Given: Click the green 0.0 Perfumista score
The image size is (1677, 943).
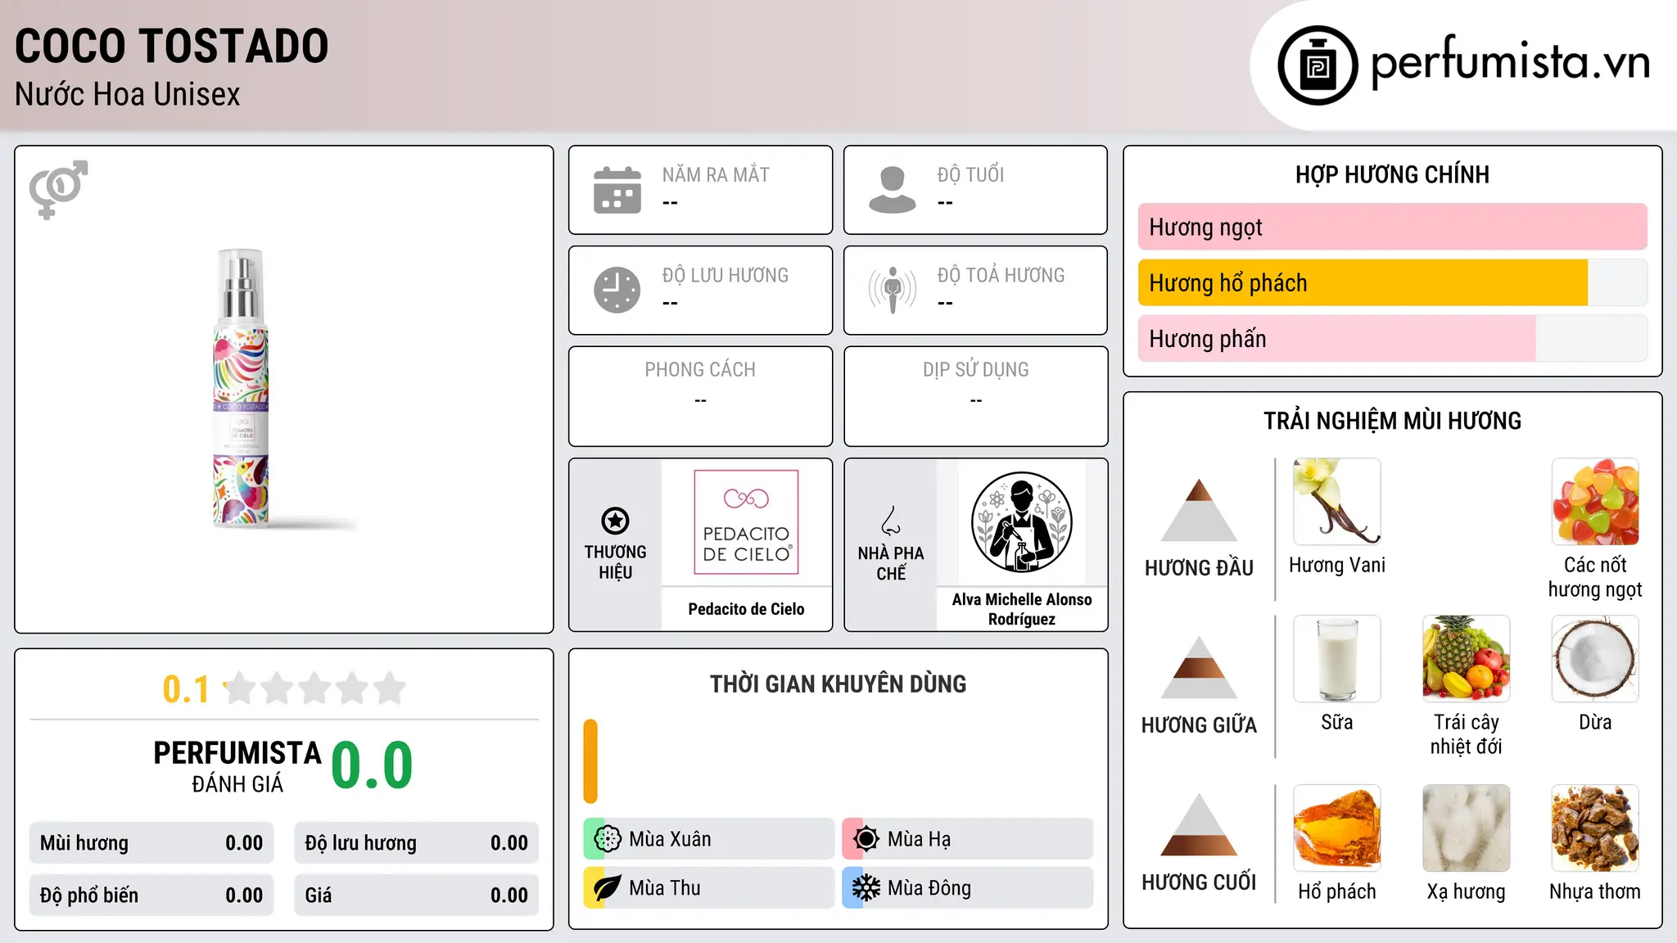Looking at the screenshot, I should [x=372, y=765].
